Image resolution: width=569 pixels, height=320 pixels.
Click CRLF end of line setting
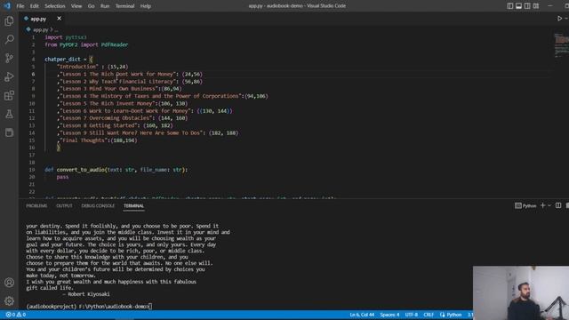tap(429, 315)
